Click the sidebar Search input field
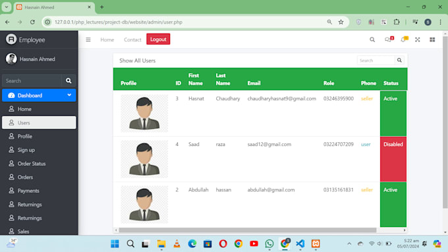This screenshot has height=252, width=448. click(x=32, y=81)
